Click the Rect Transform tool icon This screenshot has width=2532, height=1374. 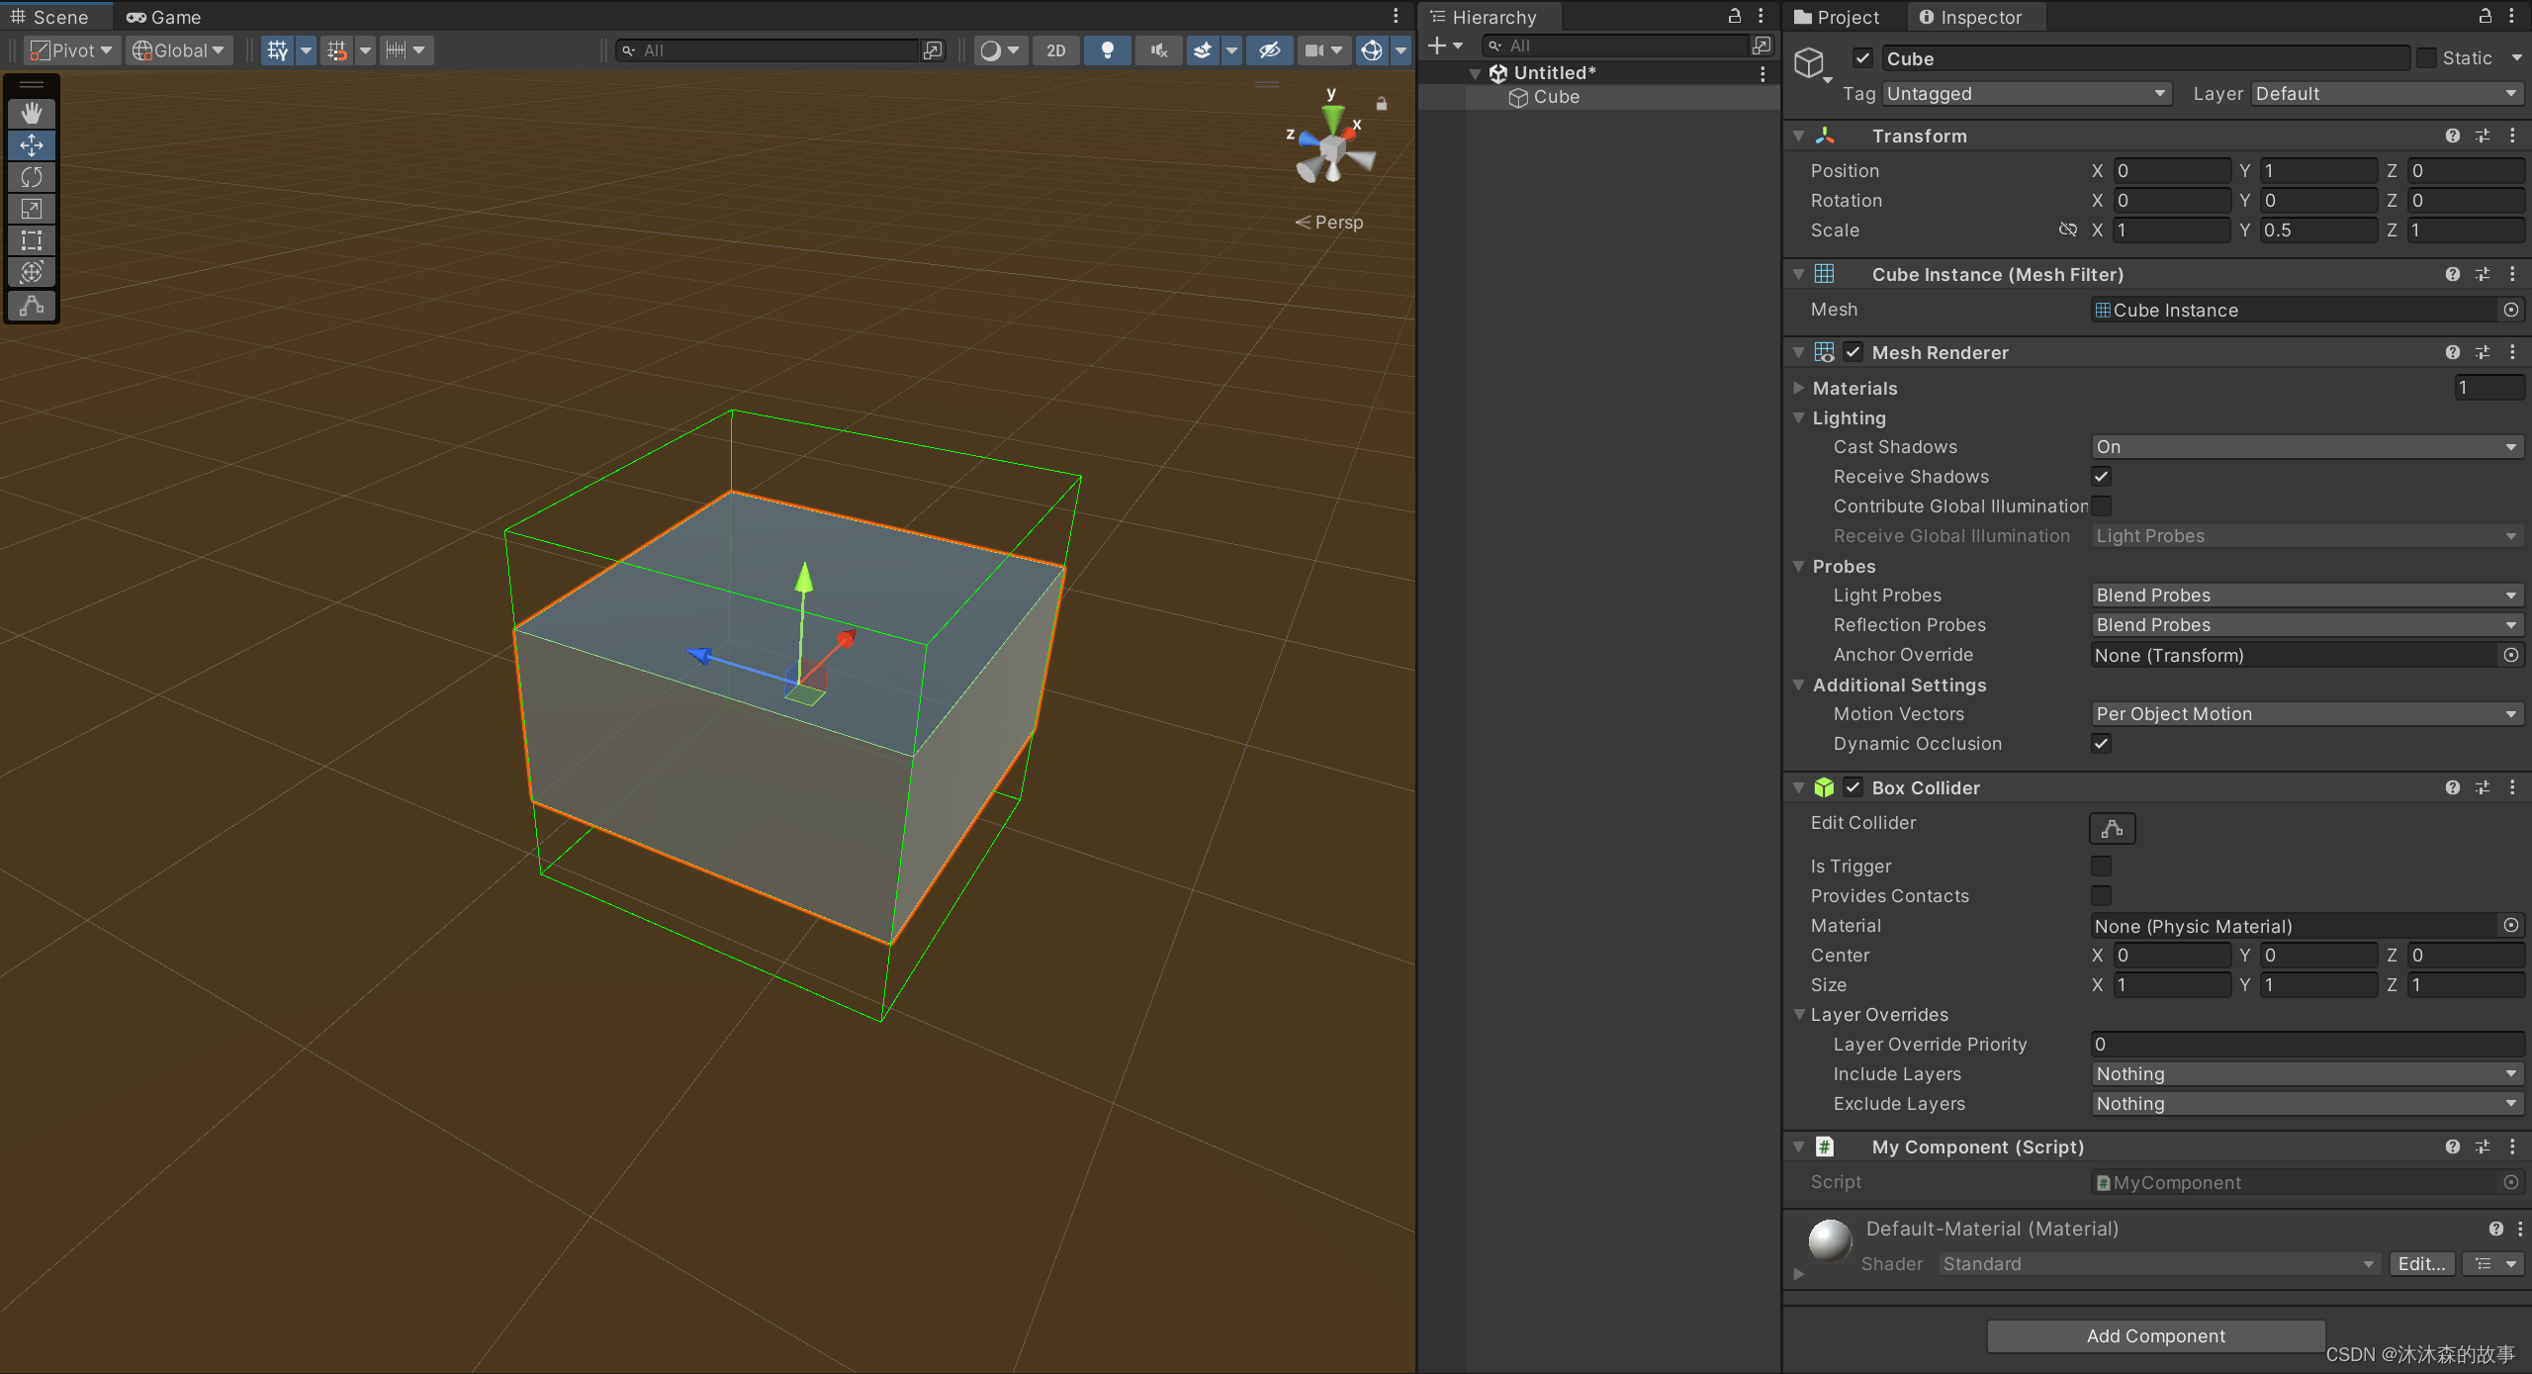[x=32, y=238]
